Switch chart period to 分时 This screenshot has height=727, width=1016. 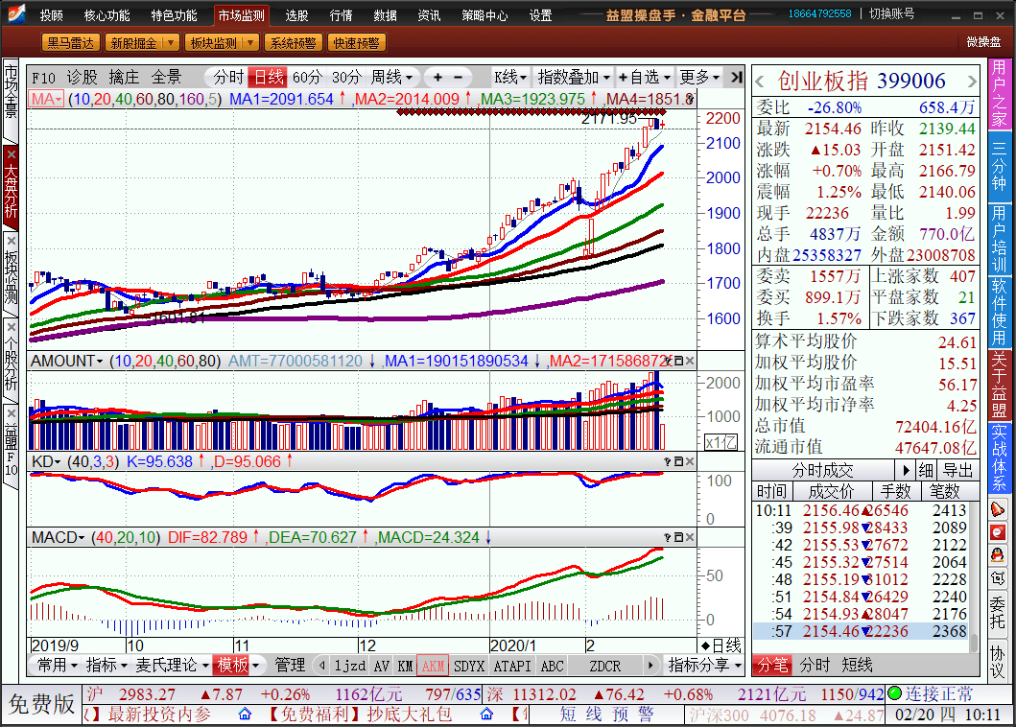point(228,77)
